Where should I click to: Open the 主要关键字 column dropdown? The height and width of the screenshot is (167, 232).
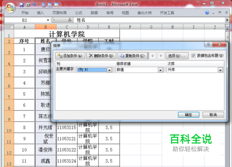click(x=110, y=70)
